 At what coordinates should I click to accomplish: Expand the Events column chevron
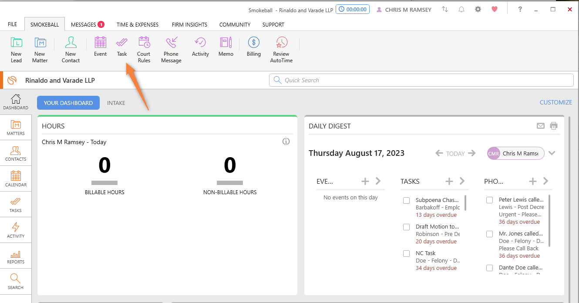point(378,181)
